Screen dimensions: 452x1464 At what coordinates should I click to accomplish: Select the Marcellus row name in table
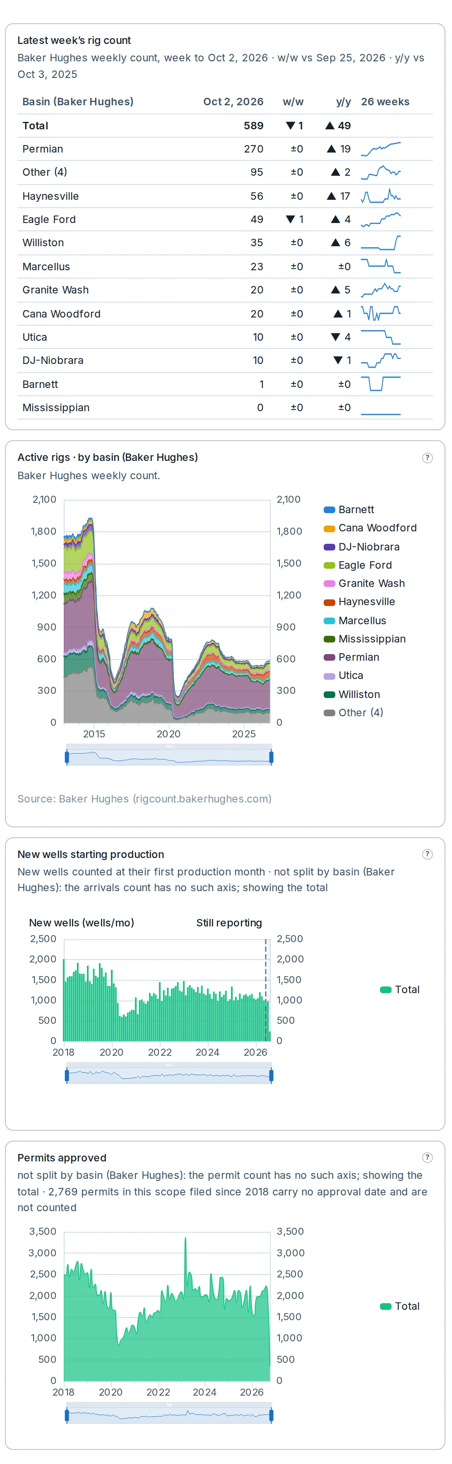(46, 267)
